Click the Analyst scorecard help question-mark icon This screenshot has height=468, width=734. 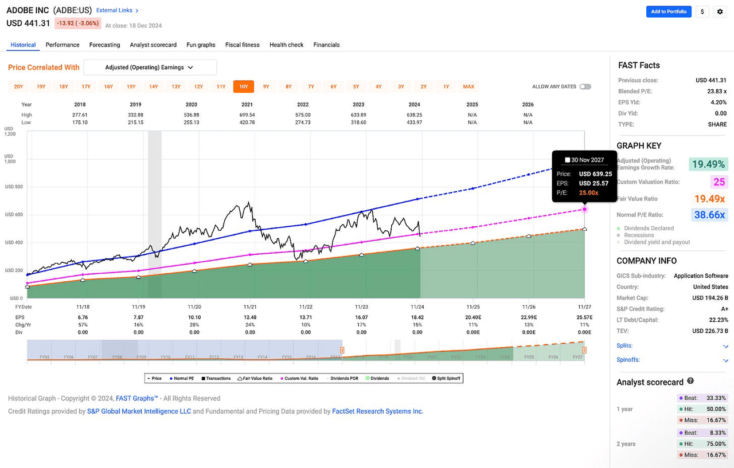(x=690, y=381)
